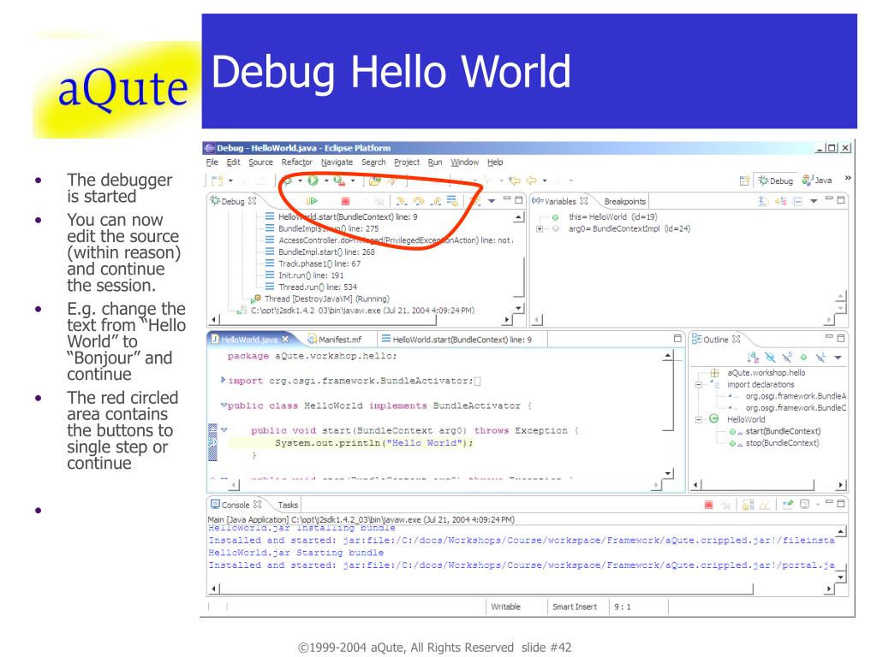Switch to the Manifest.mf editor tab

click(335, 340)
